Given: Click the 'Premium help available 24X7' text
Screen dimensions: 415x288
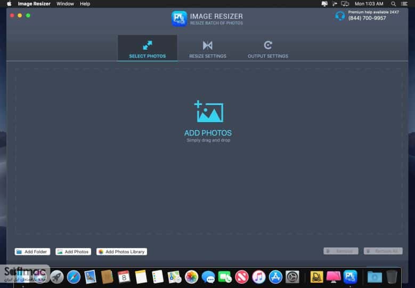Looking at the screenshot, I should [373, 12].
